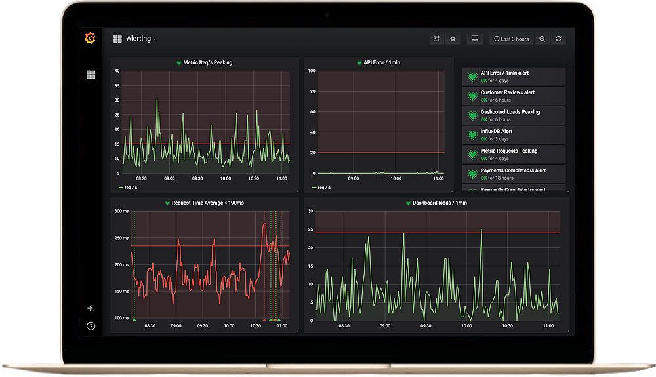Screen dimensions: 656x377
Task: Click heart icon of API Error / 1min alert
Action: coord(472,77)
